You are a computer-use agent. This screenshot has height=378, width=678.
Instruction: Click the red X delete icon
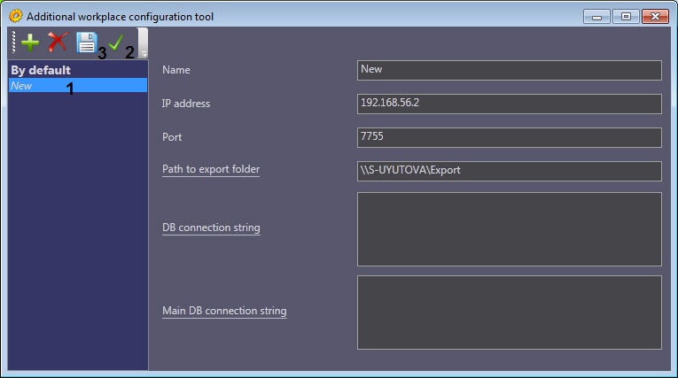click(58, 42)
